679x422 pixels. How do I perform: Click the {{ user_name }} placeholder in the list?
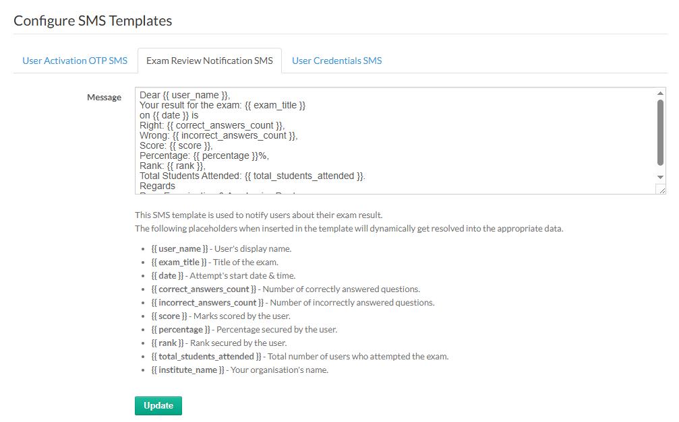[x=181, y=249]
